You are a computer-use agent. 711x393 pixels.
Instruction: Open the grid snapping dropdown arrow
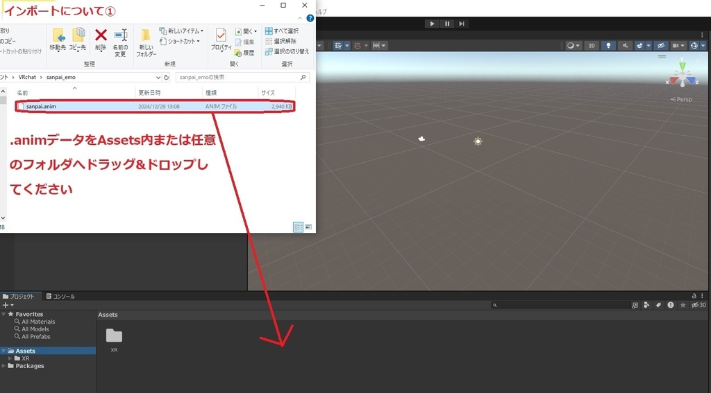pyautogui.click(x=347, y=45)
